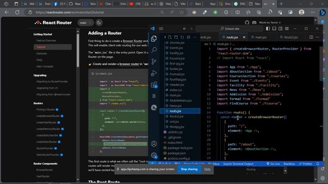Go back in the browser
Viewport: 328px width, 184px height.
(x=7, y=12)
